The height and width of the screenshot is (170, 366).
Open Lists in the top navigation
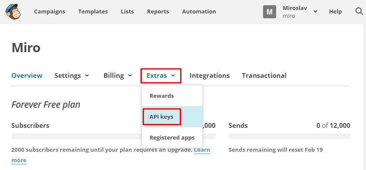tap(127, 11)
